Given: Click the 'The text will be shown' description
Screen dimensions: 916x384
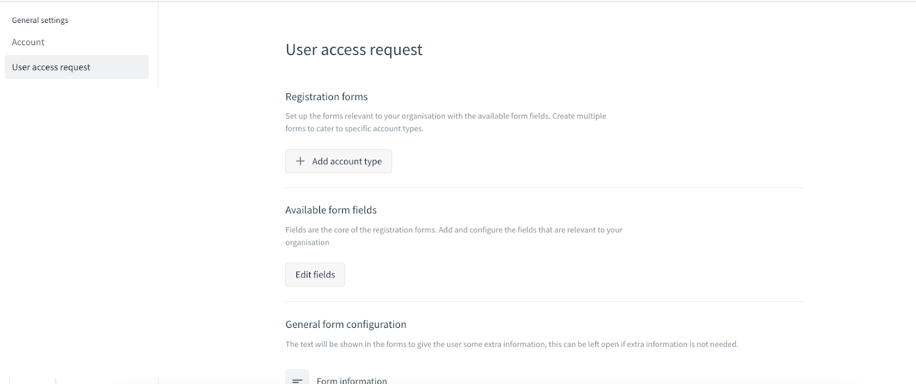Looking at the screenshot, I should point(512,345).
